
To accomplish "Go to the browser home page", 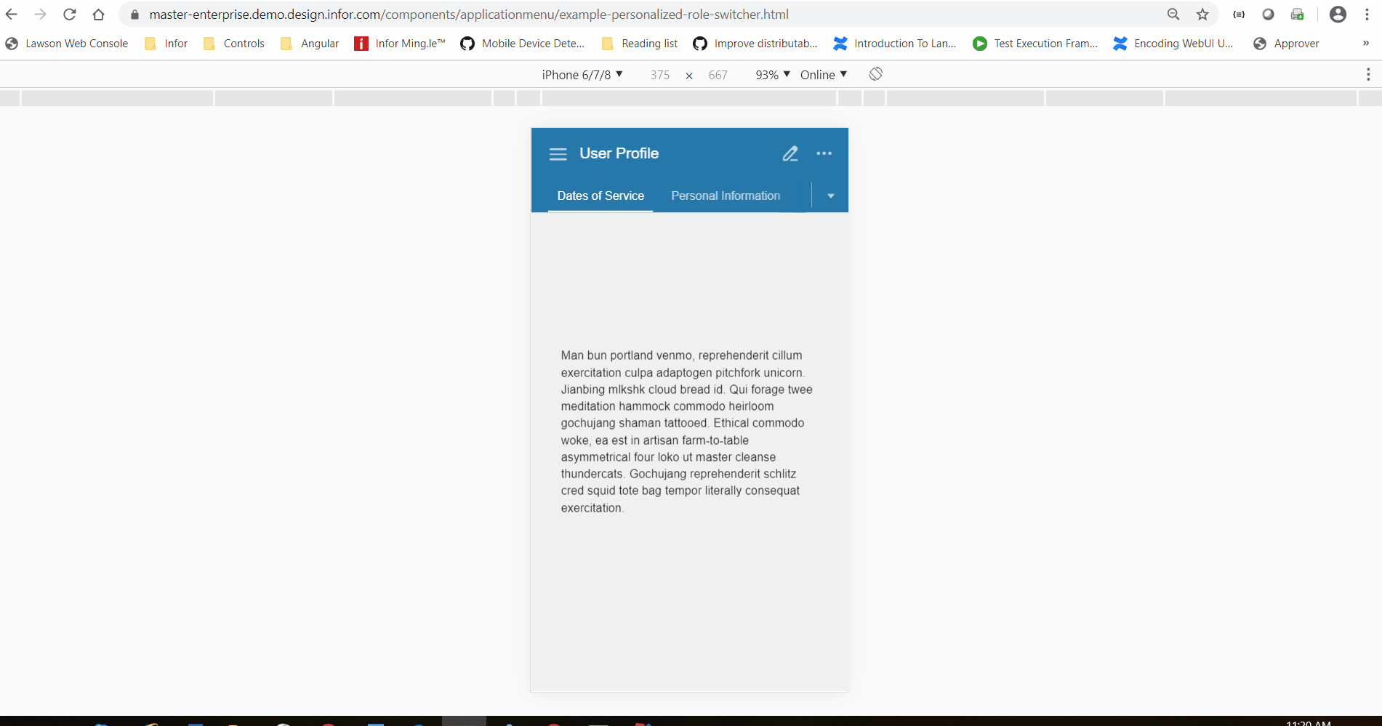I will tap(99, 15).
